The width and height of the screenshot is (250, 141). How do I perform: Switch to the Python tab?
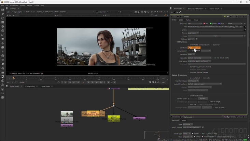[x=189, y=20]
